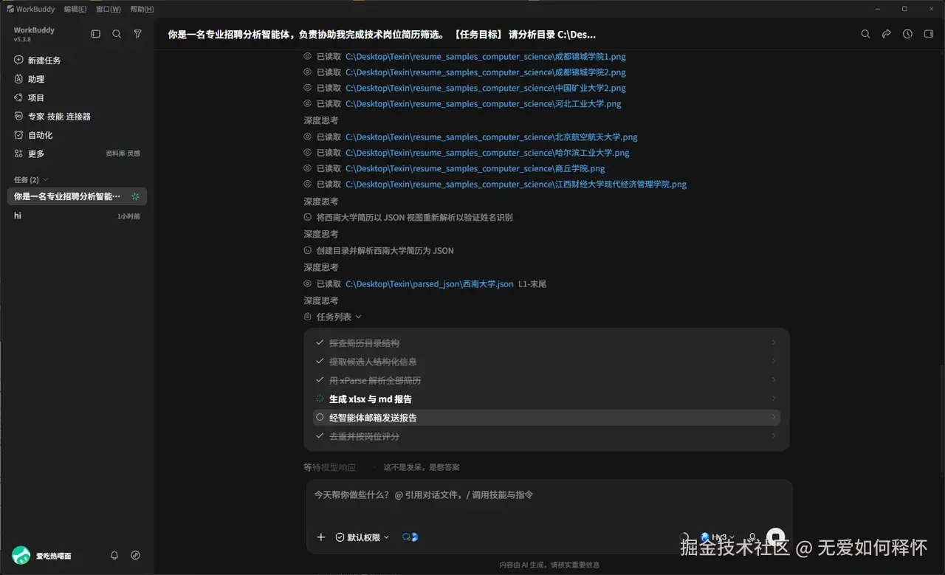Open the Hy3 model selector dropdown
Screen dimensions: 945x575
point(718,537)
